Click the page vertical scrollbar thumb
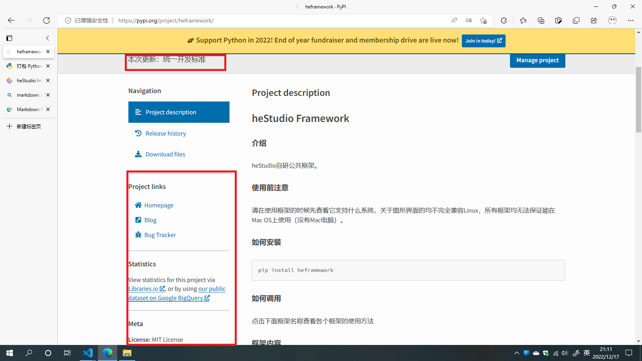 point(638,99)
